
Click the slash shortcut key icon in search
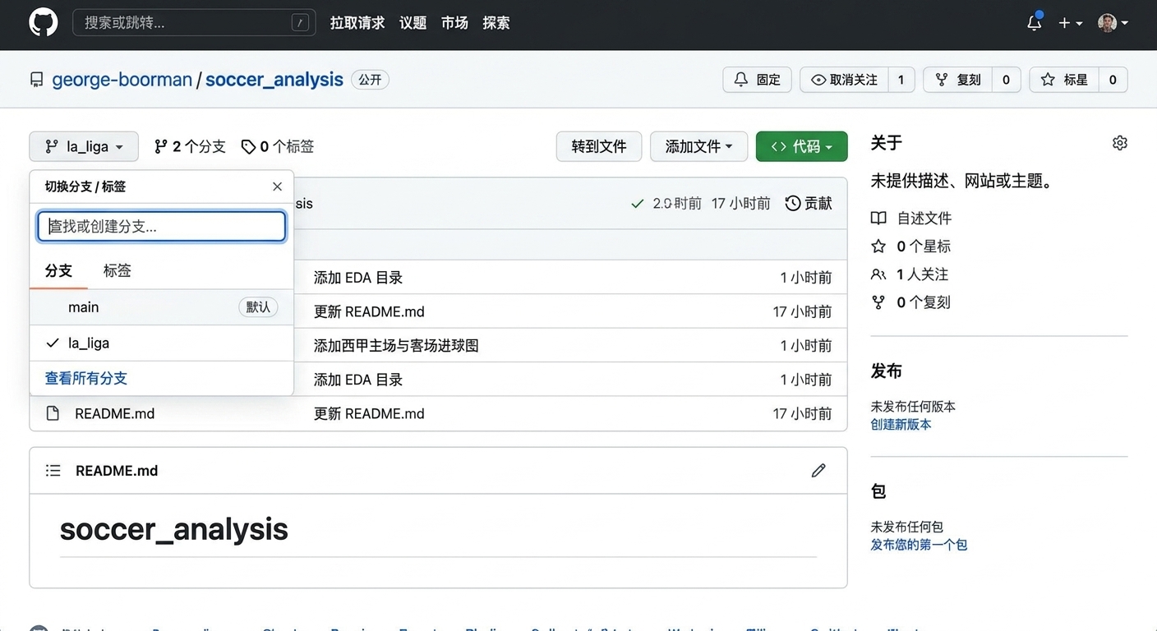coord(300,23)
